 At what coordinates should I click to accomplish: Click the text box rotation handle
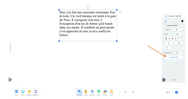point(88,7)
